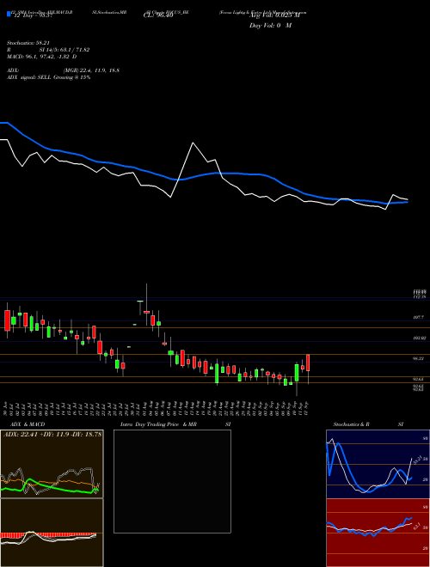
Task: Click the 'Stochastics & R' panel heading
Action: [351, 424]
